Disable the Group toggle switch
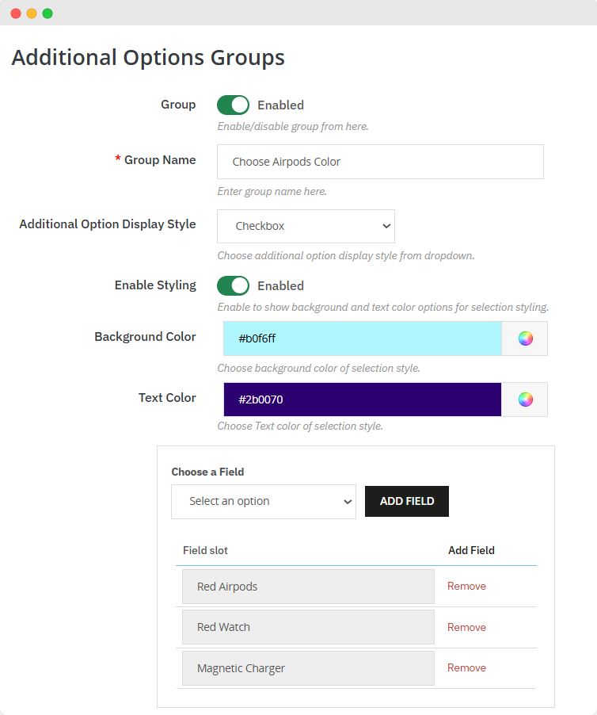 pyautogui.click(x=233, y=105)
